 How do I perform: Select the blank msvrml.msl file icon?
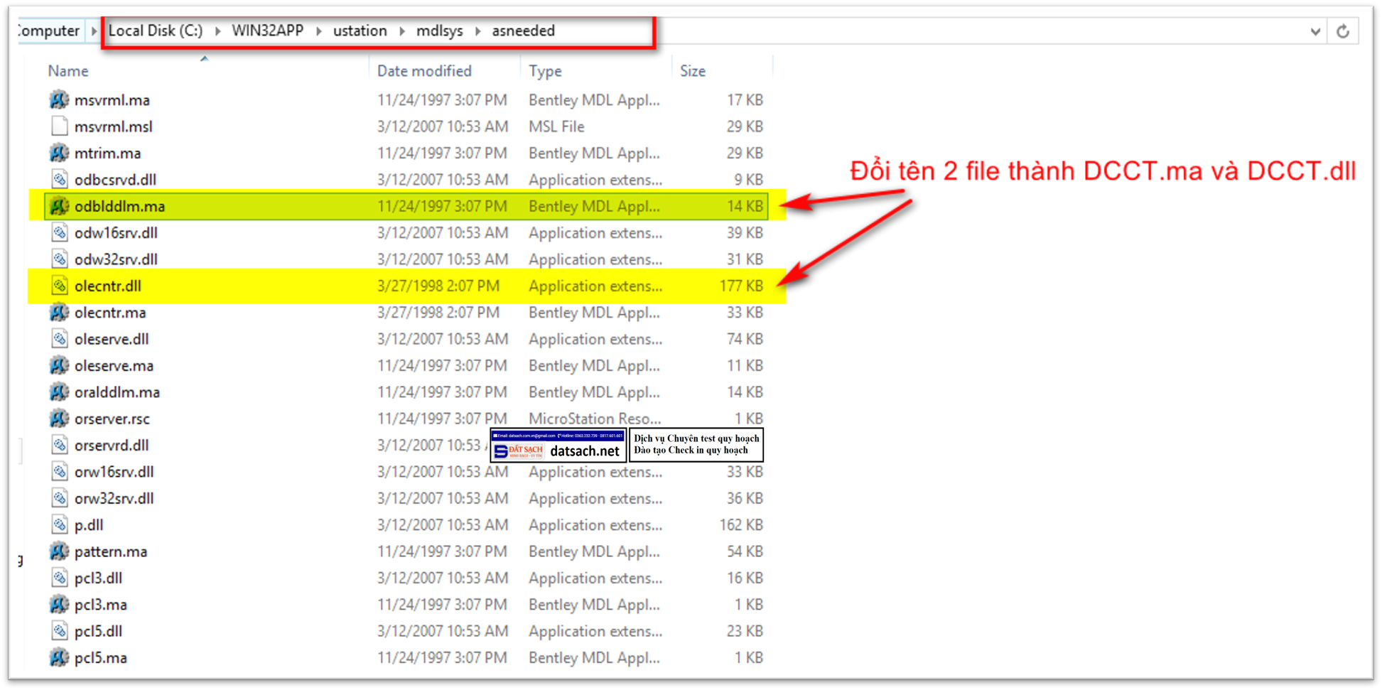59,126
